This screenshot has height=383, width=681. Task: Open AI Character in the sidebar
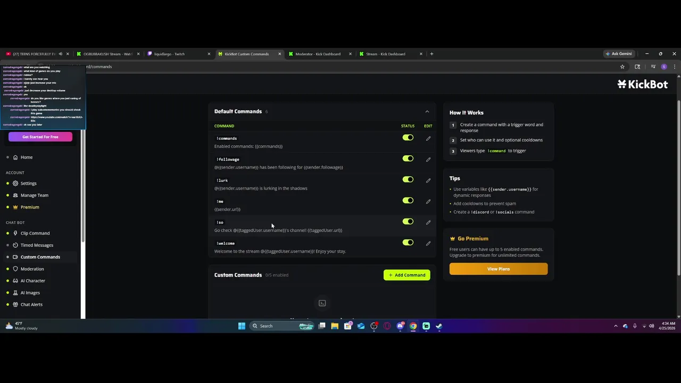coord(41,281)
